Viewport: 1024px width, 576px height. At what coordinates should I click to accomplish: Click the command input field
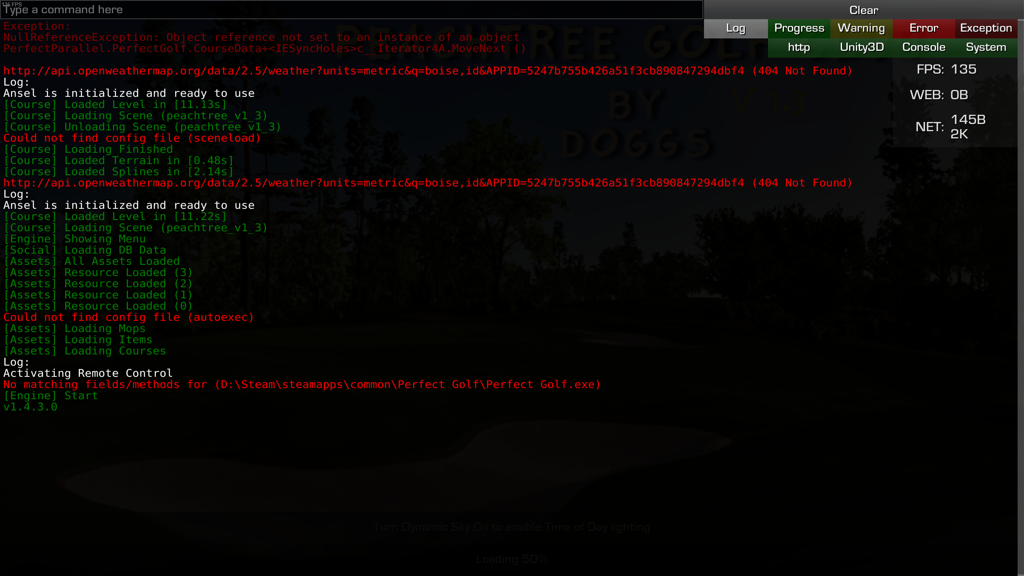pos(351,10)
